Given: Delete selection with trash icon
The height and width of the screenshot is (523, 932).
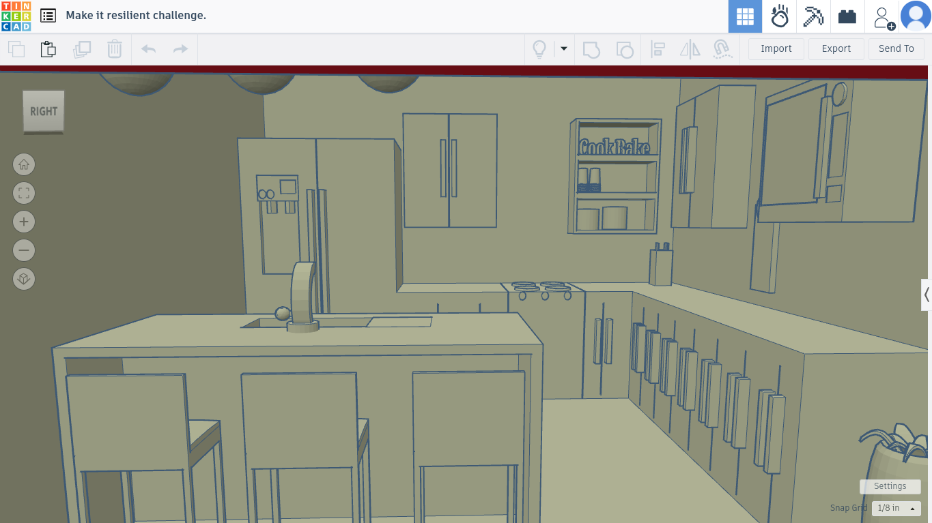Looking at the screenshot, I should point(115,49).
